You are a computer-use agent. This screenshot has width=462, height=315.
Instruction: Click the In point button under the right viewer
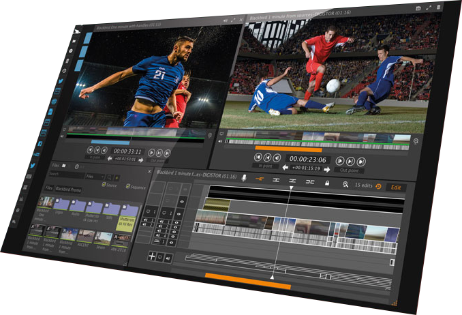point(262,164)
